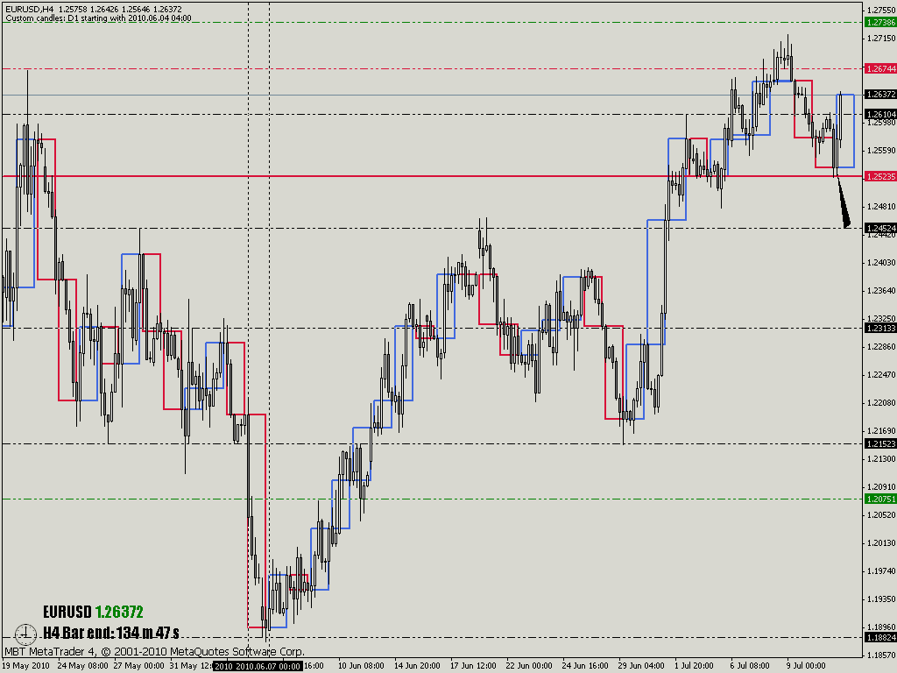The height and width of the screenshot is (673, 897).
Task: Select the black 1.26104 level tag
Action: coord(881,115)
